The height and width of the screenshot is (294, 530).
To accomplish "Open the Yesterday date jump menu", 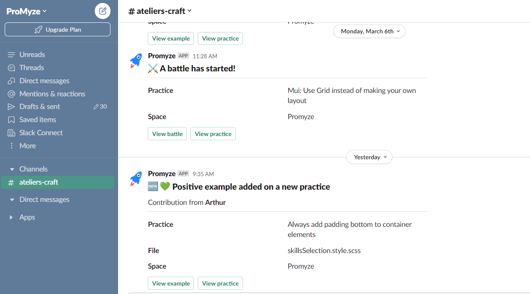I will (x=369, y=157).
